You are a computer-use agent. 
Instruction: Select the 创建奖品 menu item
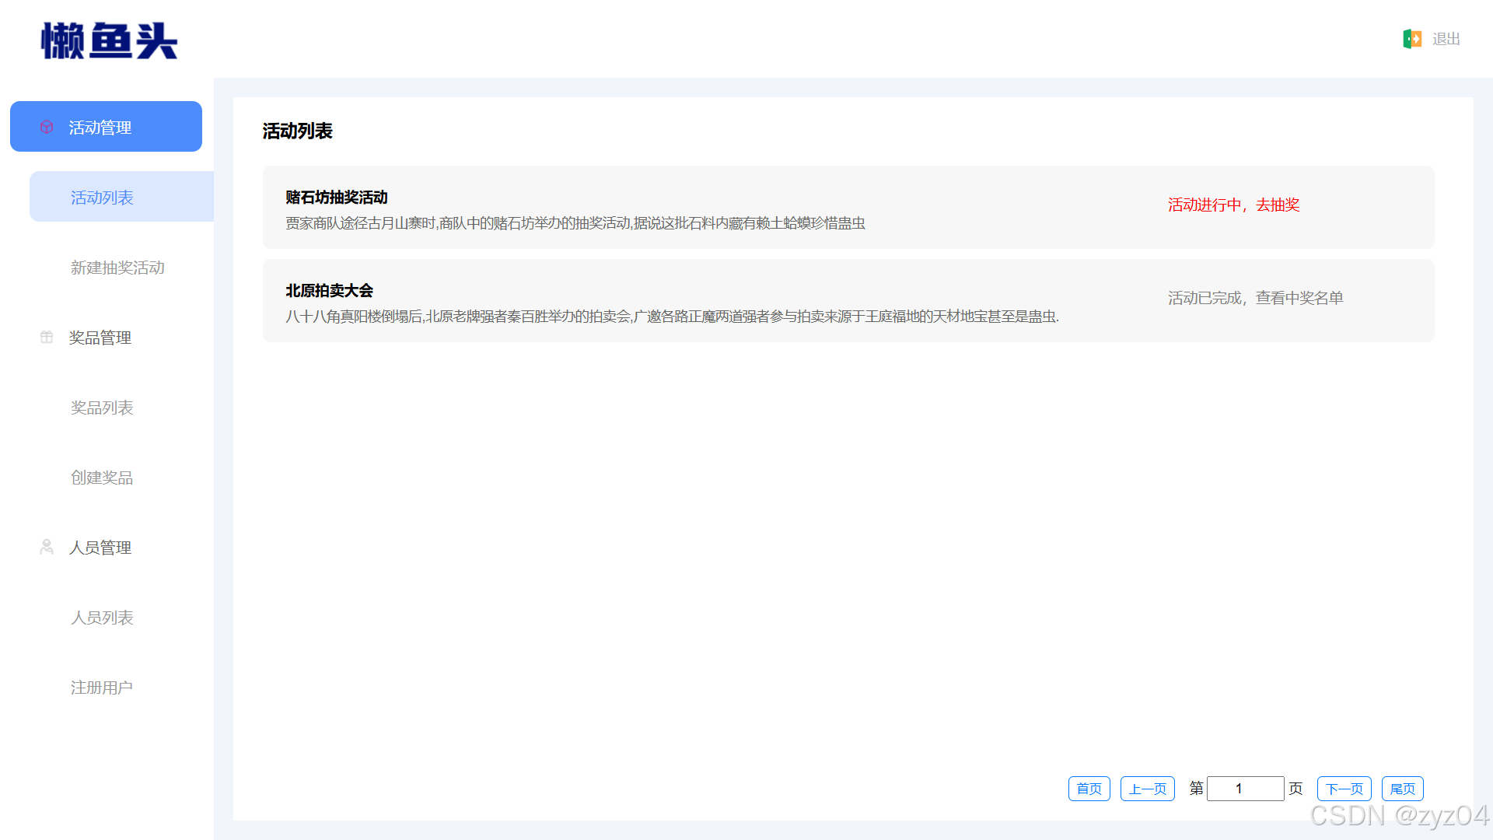tap(102, 478)
